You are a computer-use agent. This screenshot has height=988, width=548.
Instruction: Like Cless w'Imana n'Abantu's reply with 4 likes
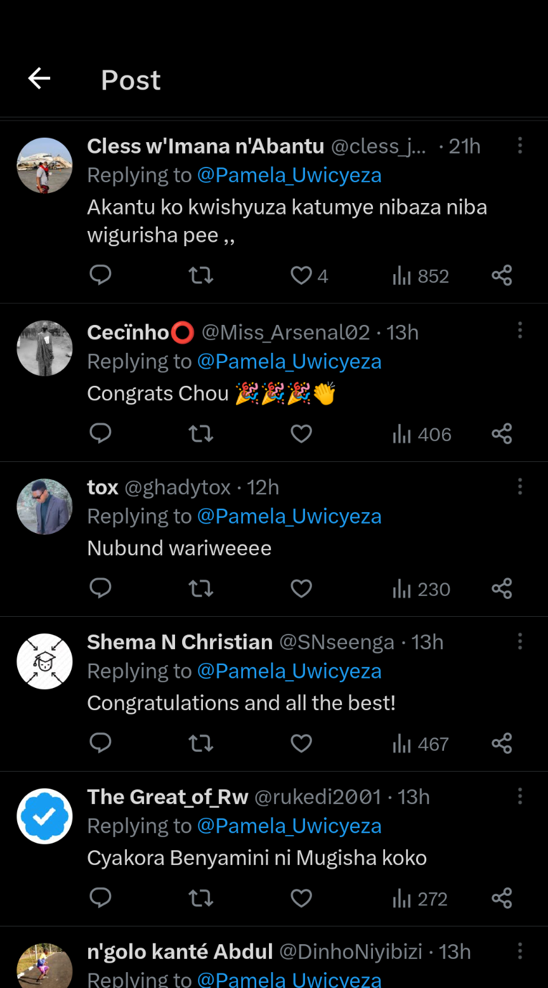point(302,275)
